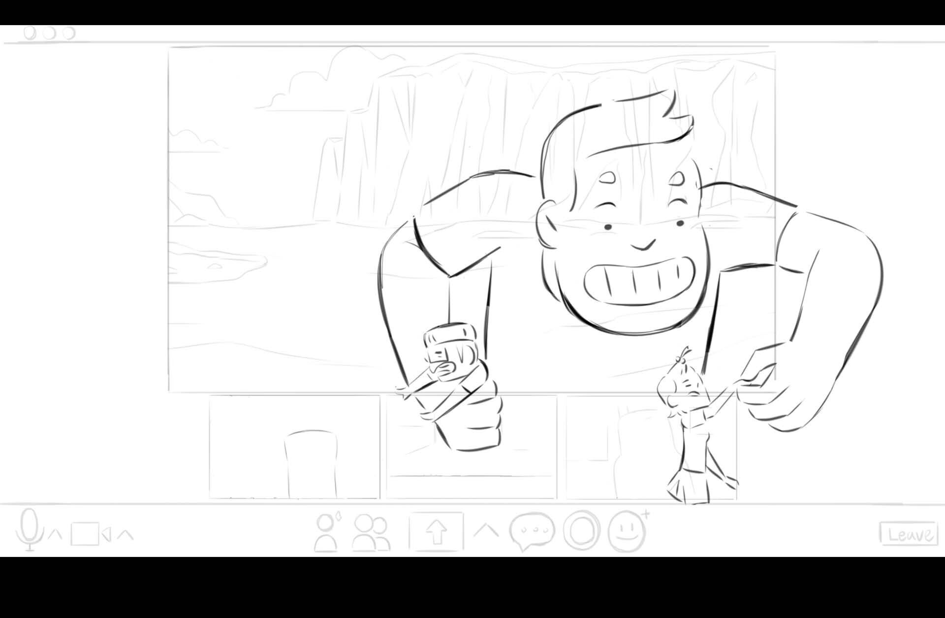Click the first window control circle
Viewport: 945px width, 618px height.
[30, 33]
